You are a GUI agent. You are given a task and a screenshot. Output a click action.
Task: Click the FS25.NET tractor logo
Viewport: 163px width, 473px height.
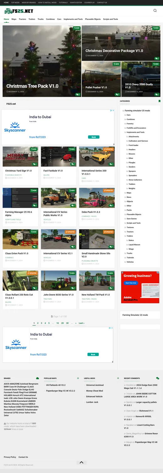point(19,11)
